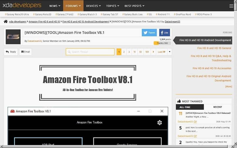Expand the News menu
Viewport: 237px width, 148px height.
click(x=55, y=6)
